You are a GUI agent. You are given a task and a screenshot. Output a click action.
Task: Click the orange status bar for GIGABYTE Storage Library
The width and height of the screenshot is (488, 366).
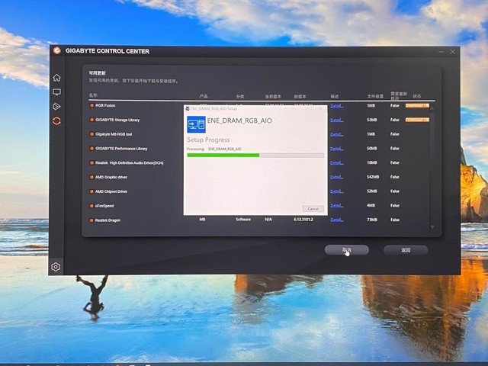point(417,120)
